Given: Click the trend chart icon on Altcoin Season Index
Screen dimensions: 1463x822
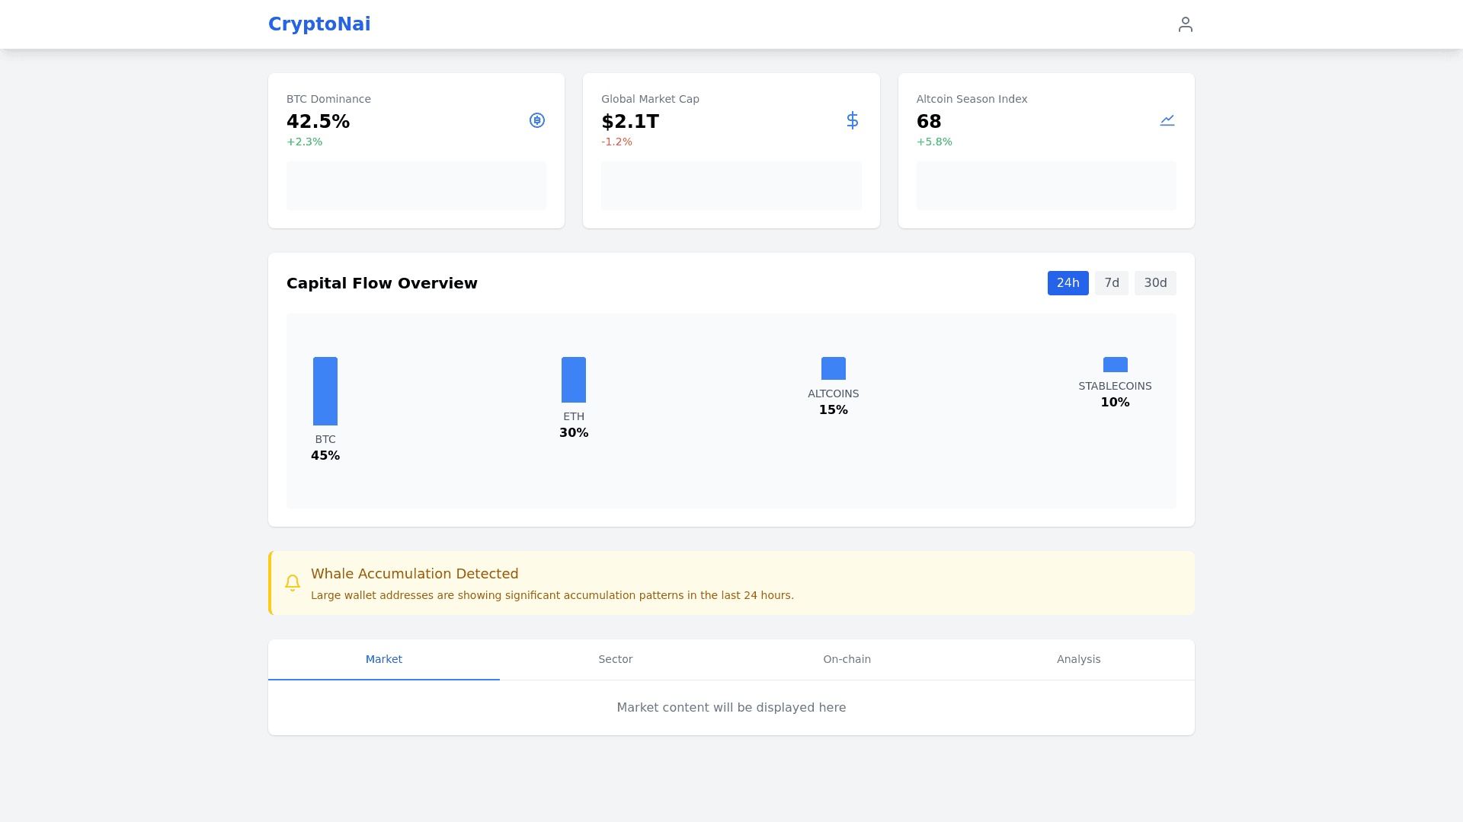Looking at the screenshot, I should click(x=1167, y=120).
